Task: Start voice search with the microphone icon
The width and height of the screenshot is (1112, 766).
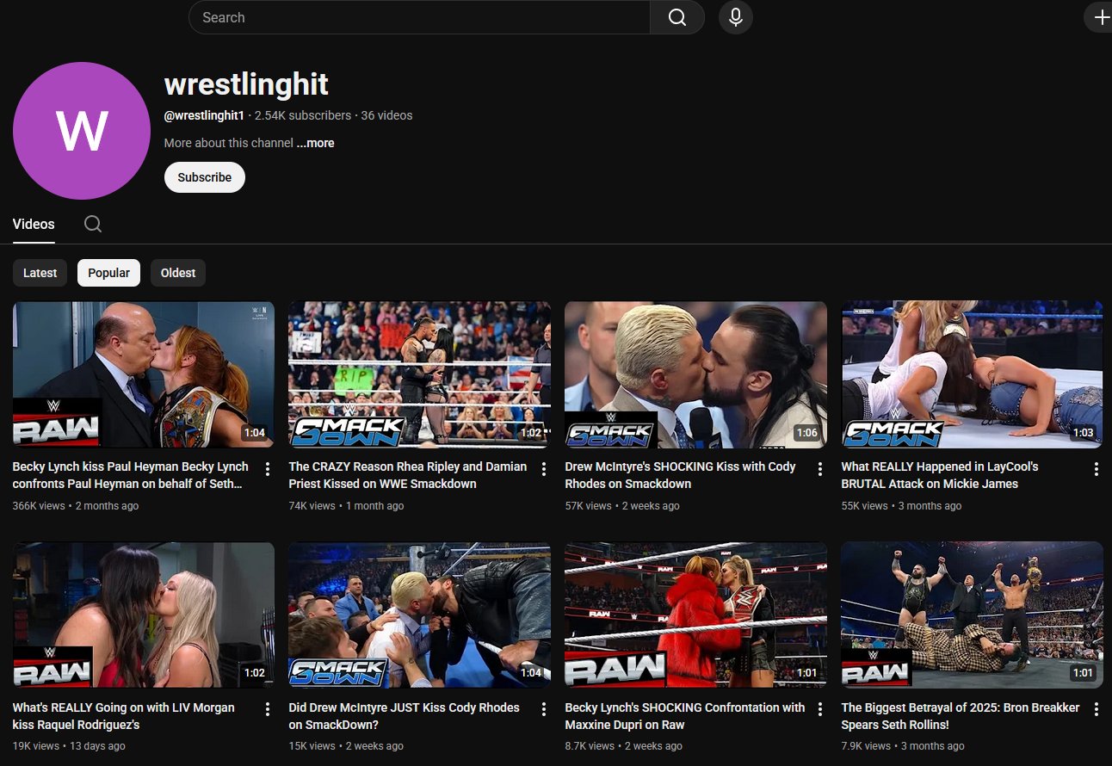Action: [x=736, y=17]
